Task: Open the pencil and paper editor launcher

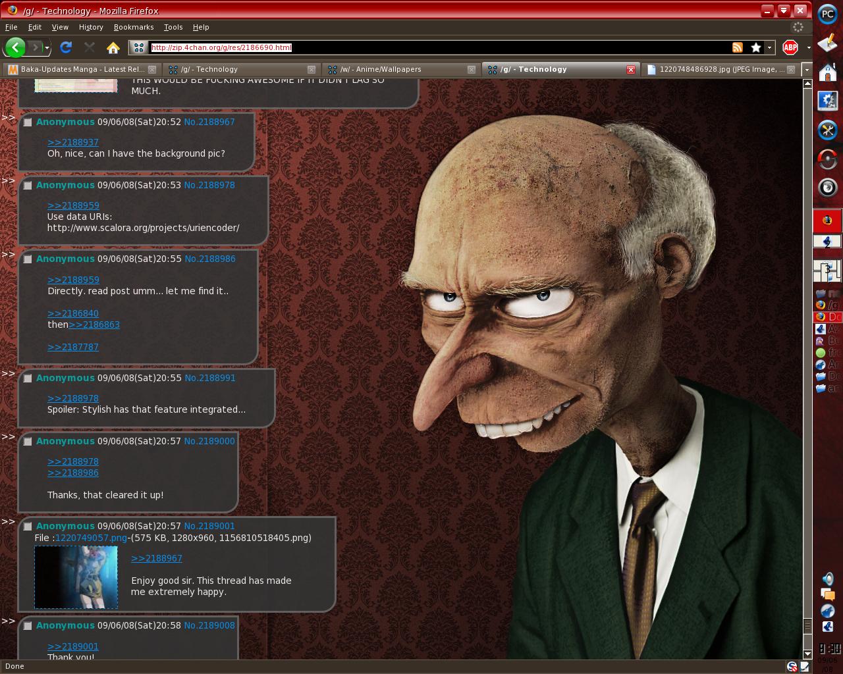Action: tap(827, 43)
